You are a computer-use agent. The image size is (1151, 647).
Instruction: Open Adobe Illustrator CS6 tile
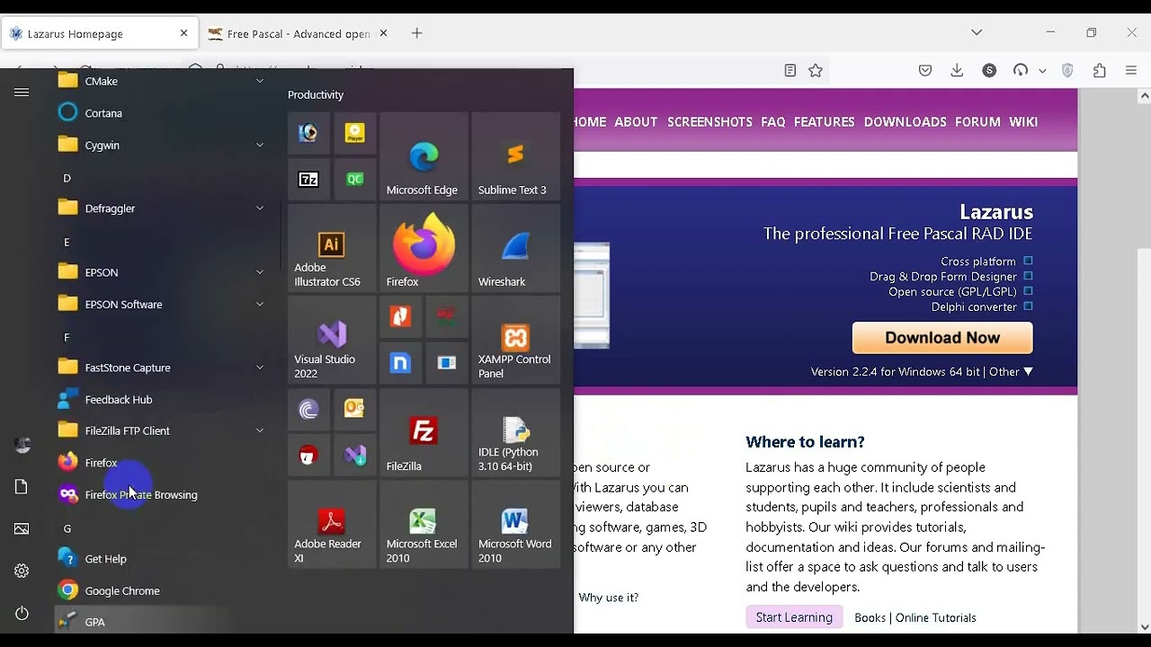coord(332,248)
